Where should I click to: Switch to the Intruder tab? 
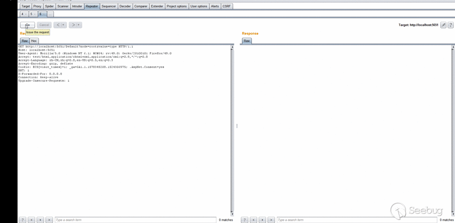(x=77, y=6)
